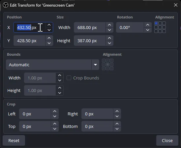Select bottom-left positional alignment box
Viewport: 181px width, 148px height.
pyautogui.click(x=156, y=31)
